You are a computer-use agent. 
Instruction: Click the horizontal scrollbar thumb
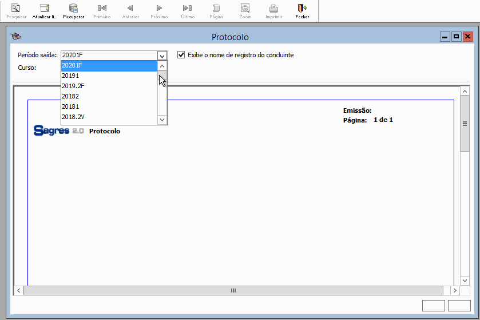point(233,291)
